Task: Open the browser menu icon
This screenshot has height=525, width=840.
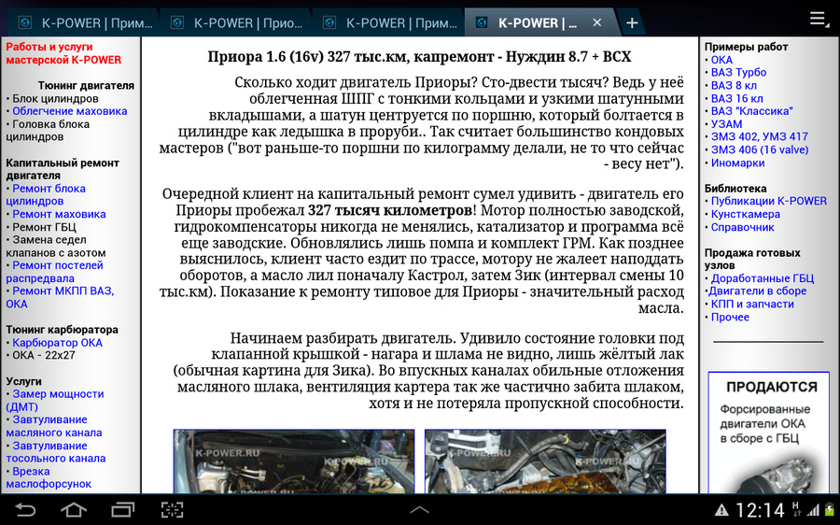Action: [819, 19]
